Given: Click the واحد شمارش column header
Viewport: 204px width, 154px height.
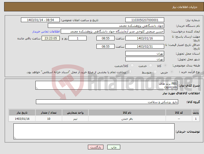Looking at the screenshot, I should tap(75, 113).
